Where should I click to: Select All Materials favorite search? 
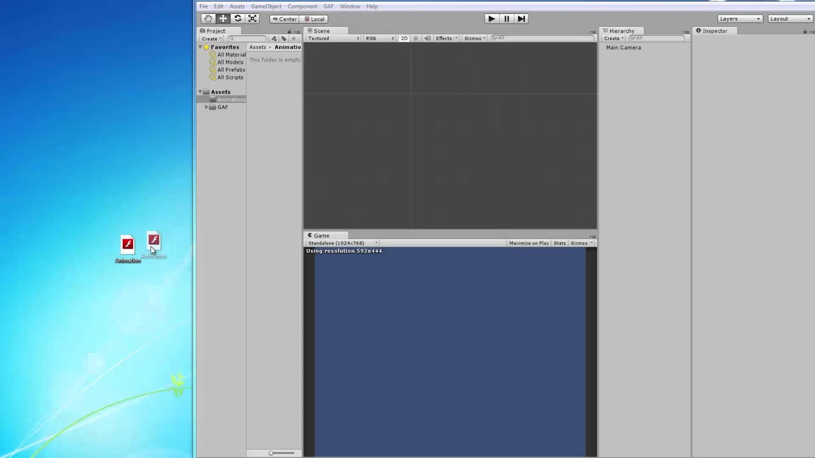coord(227,55)
